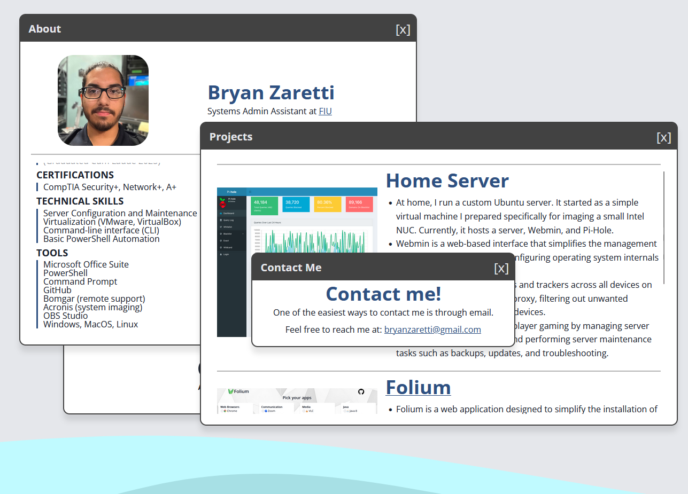The width and height of the screenshot is (688, 494).
Task: Click the bryanzaretti@gmail.com email link
Action: (432, 330)
